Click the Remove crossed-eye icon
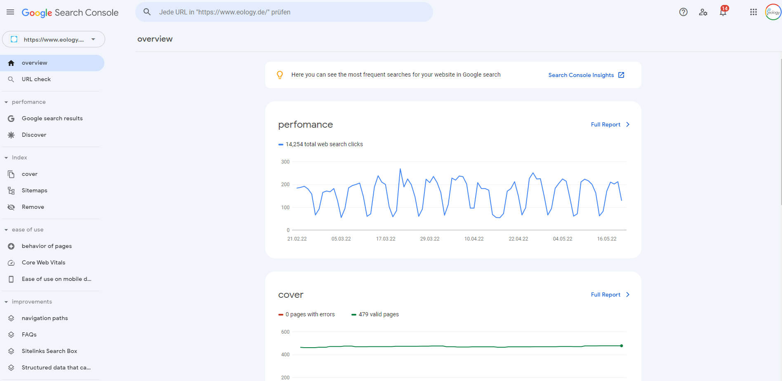This screenshot has width=782, height=381. point(11,207)
